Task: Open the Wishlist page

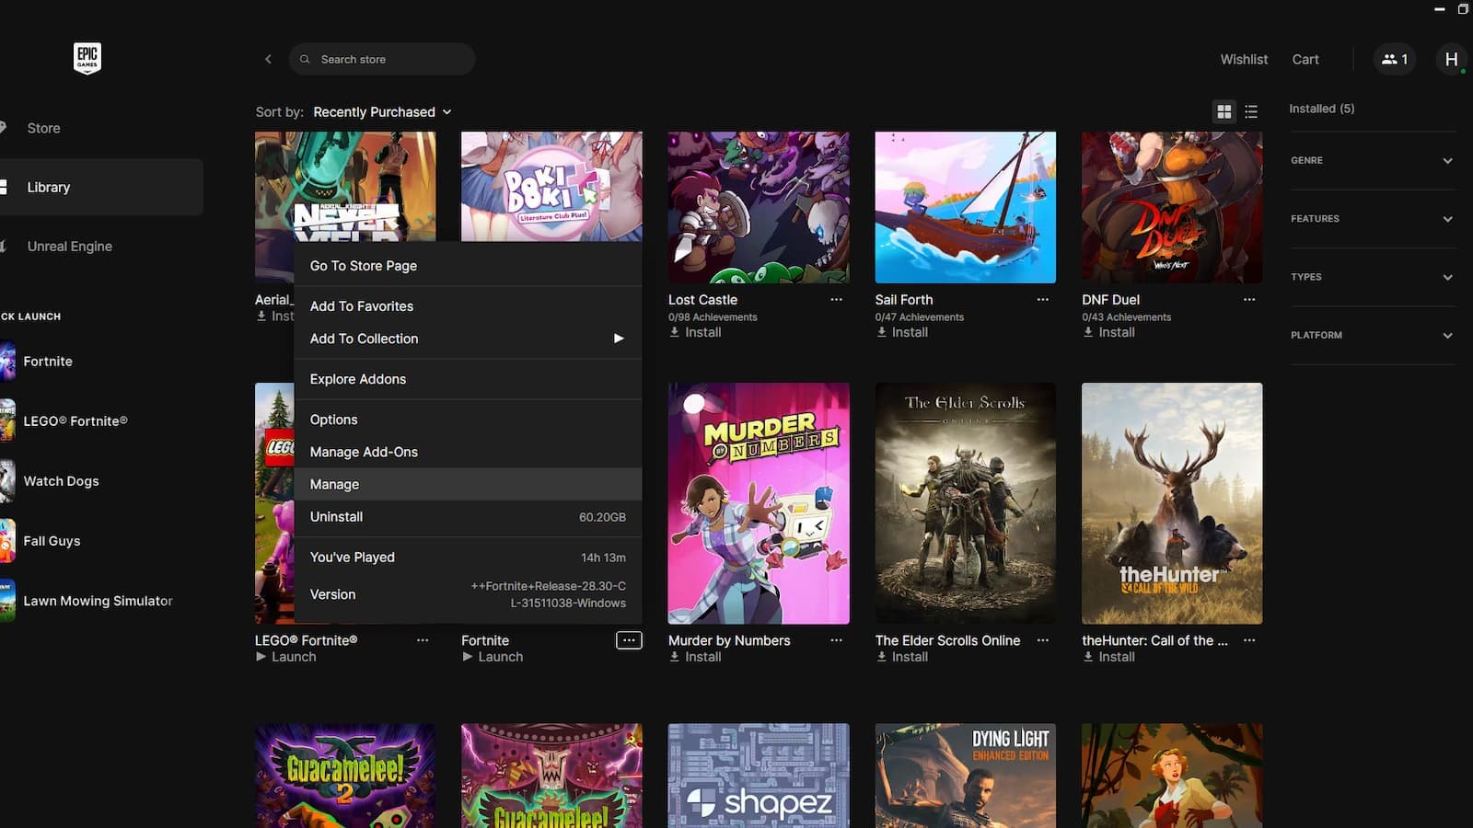Action: (x=1244, y=59)
